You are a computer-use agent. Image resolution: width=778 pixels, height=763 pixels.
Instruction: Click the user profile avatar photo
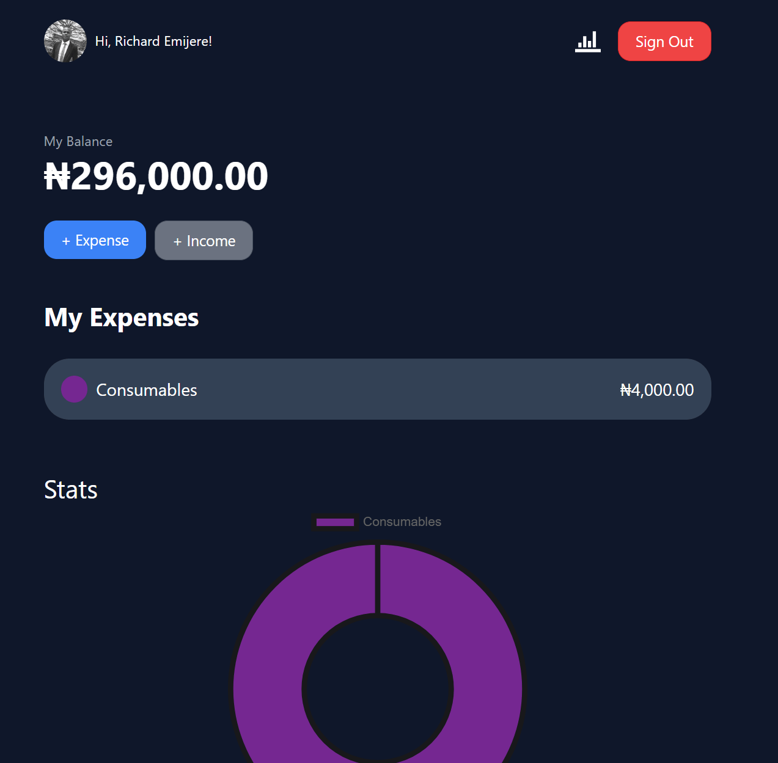(65, 41)
